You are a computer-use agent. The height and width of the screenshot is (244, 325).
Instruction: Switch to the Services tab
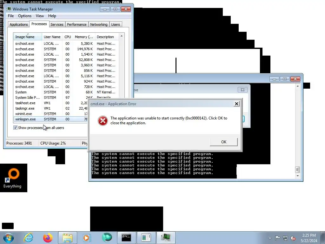[x=57, y=24]
